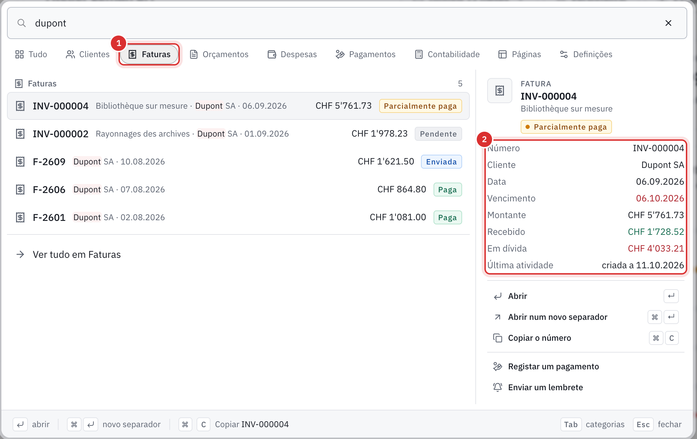Select invoice INV-000002 result row
Viewport: 697px width, 439px height.
(238, 134)
